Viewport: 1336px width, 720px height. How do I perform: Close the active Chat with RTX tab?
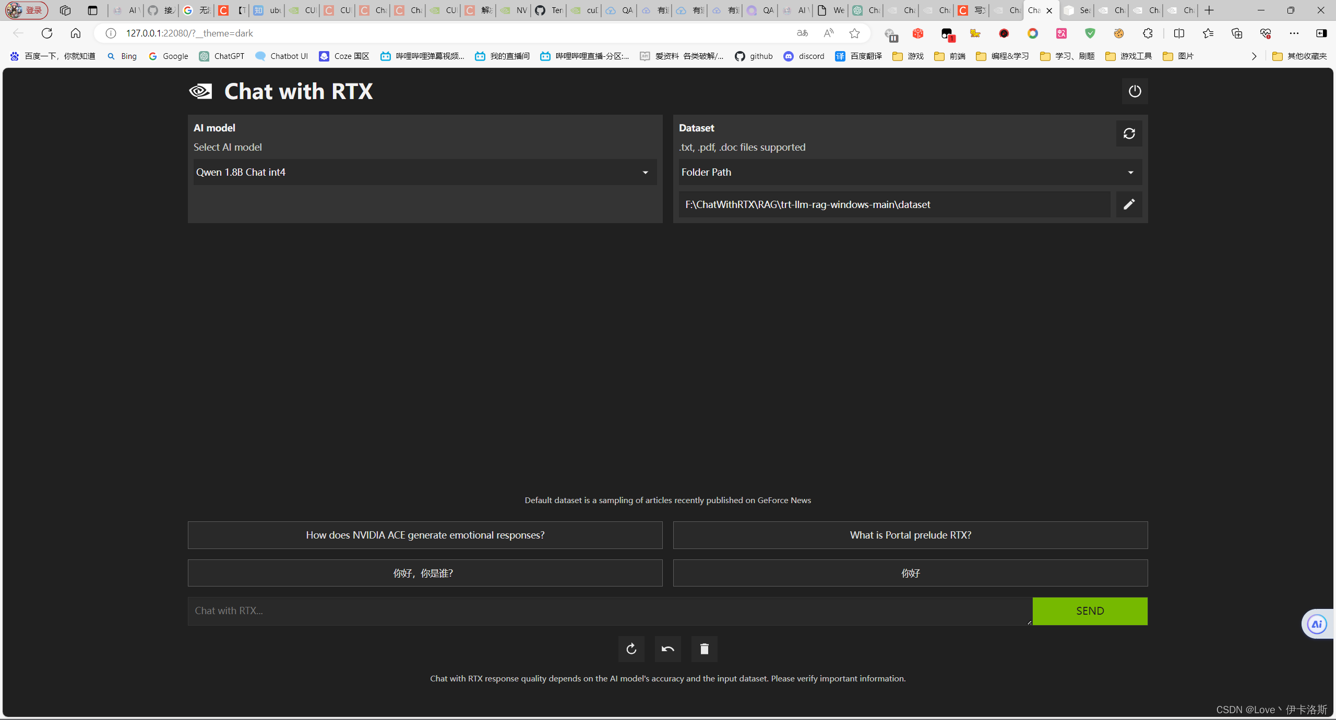point(1049,10)
